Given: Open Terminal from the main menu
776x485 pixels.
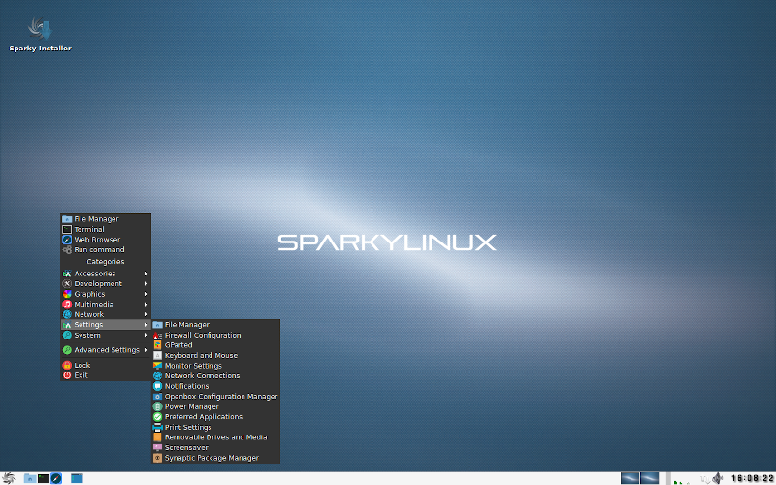Looking at the screenshot, I should 106,230.
